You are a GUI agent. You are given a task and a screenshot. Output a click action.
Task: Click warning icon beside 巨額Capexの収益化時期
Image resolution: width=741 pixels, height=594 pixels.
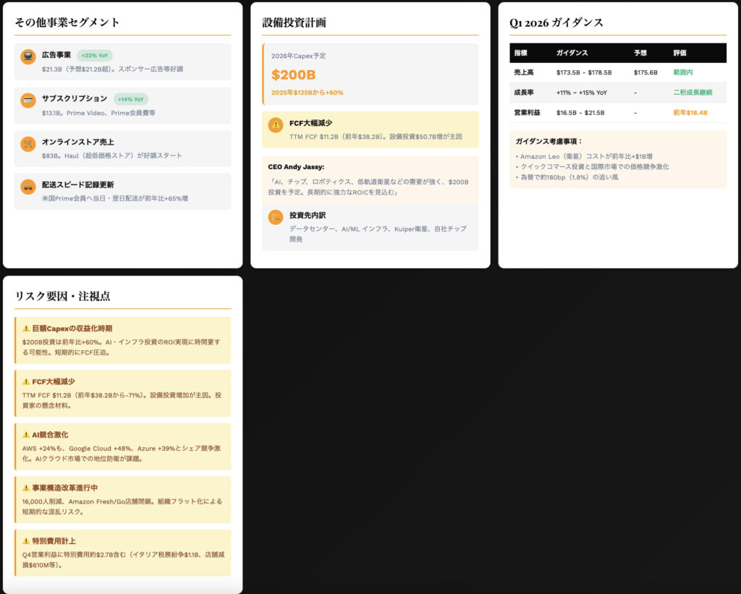[x=26, y=328]
